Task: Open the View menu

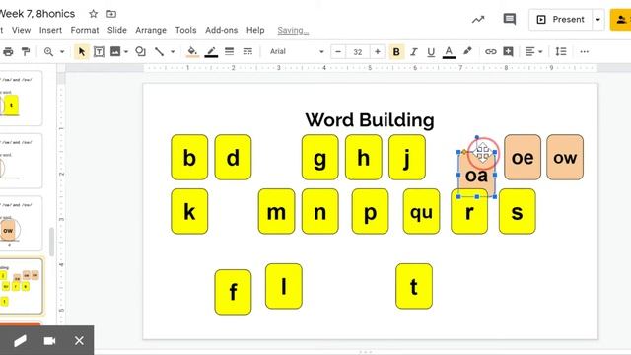Action: click(x=21, y=30)
